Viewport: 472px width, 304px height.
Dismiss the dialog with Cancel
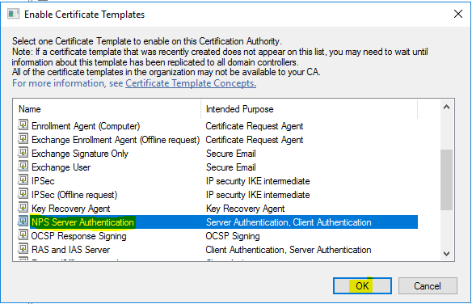coord(428,285)
